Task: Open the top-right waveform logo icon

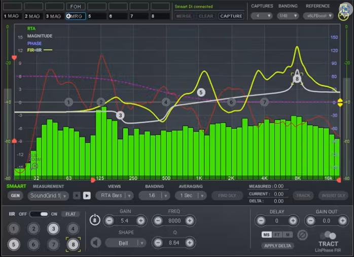Action: (x=343, y=16)
